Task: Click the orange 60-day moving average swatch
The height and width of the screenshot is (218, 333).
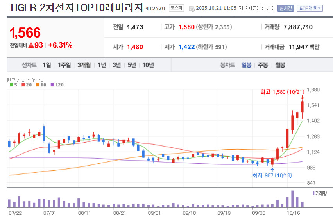Action: [38, 85]
